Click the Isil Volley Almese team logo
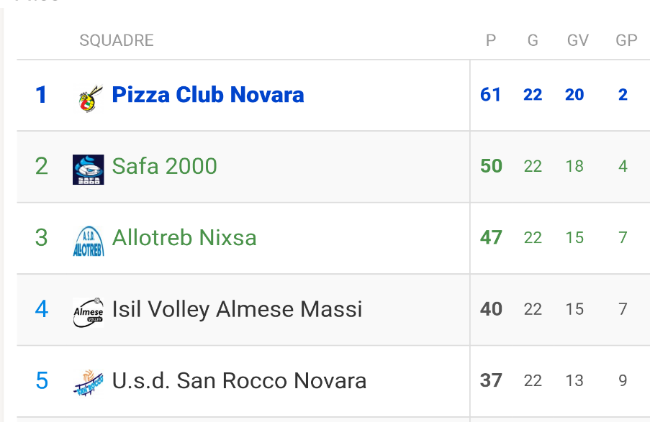 [x=89, y=312]
